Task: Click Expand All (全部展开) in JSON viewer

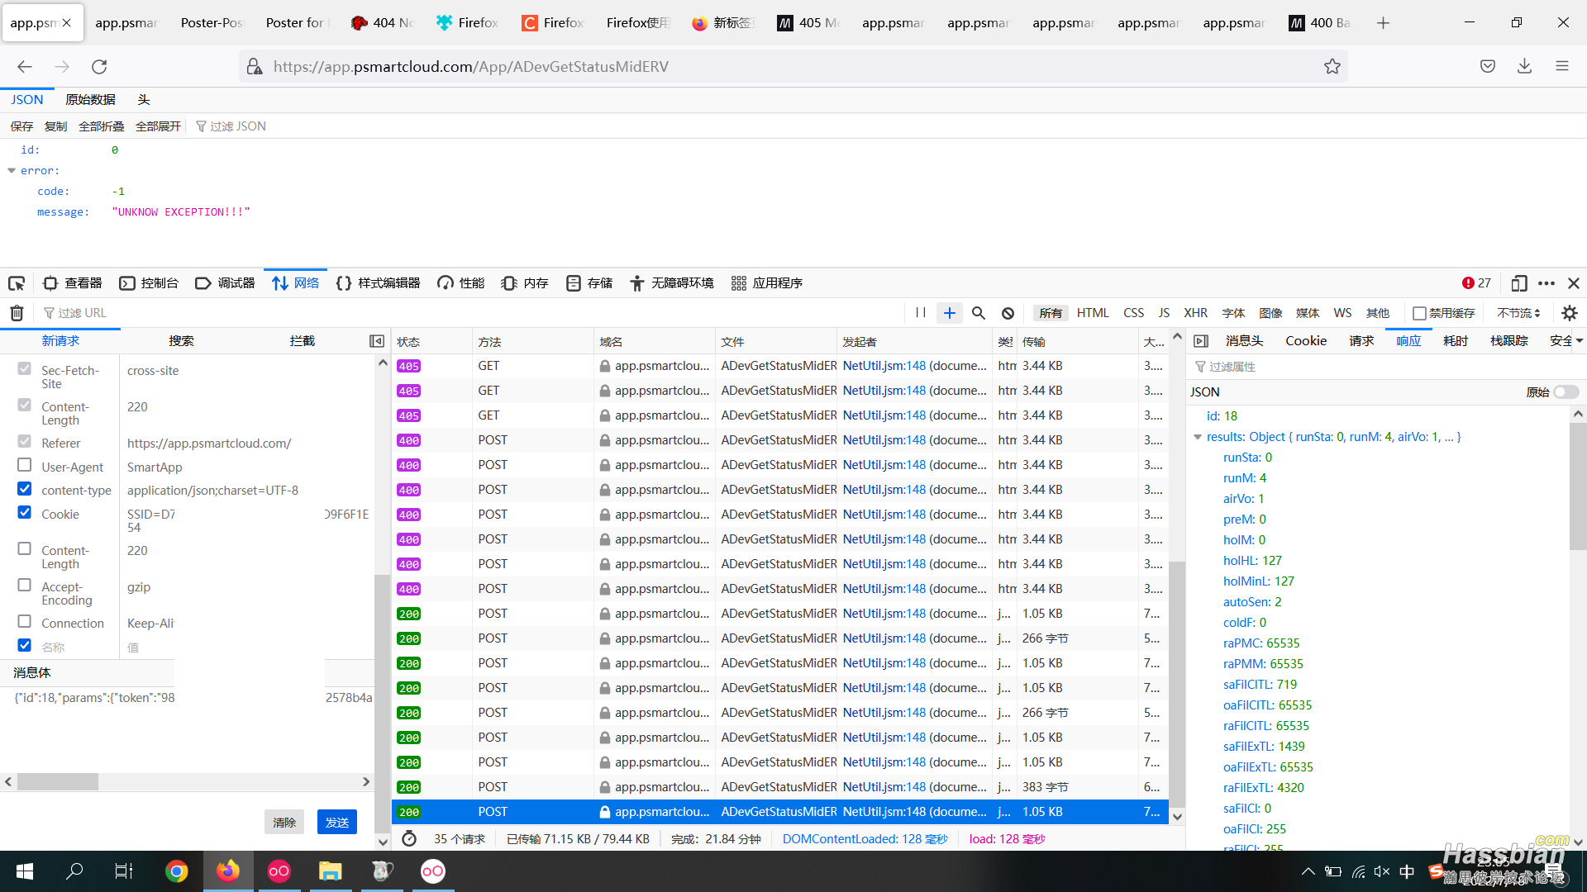Action: click(158, 126)
